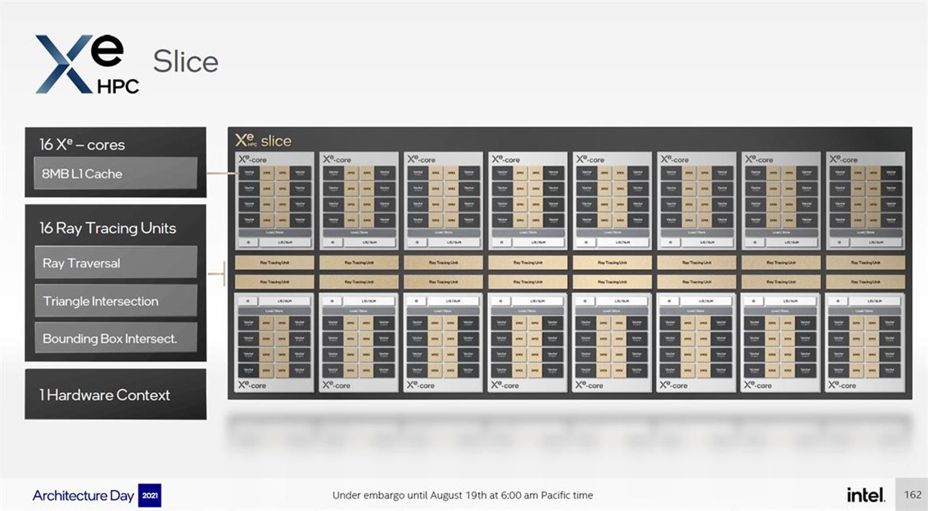
Task: Click the 8MB L1 Cache box
Action: (x=115, y=173)
